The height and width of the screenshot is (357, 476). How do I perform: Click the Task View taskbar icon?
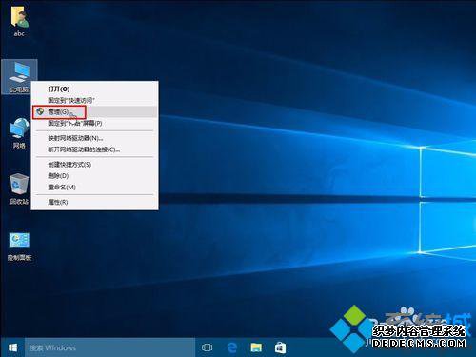tap(207, 347)
